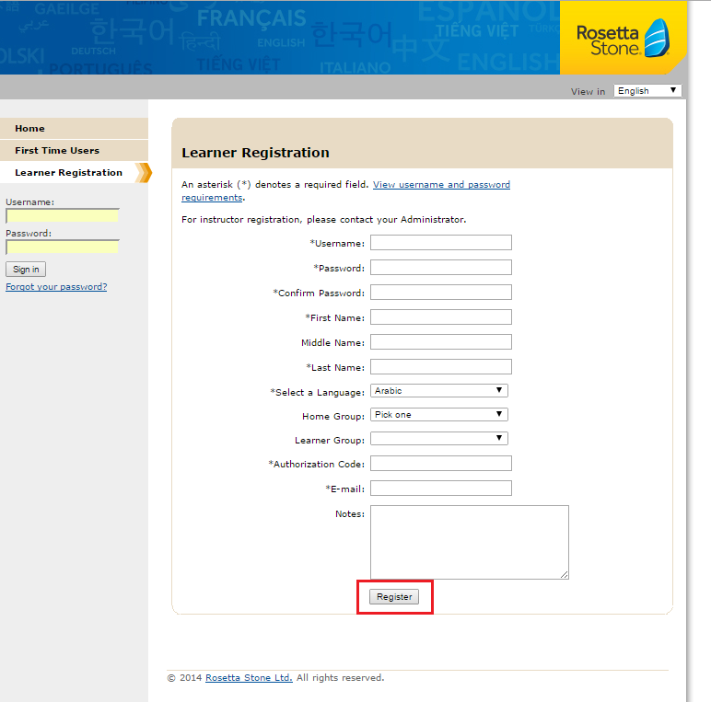
Task: Open Forgot your password link
Action: (x=56, y=287)
